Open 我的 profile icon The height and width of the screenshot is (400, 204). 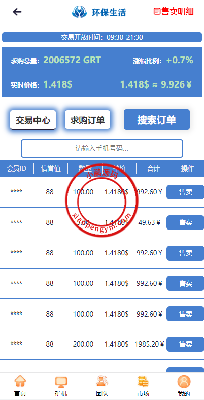coord(184,381)
